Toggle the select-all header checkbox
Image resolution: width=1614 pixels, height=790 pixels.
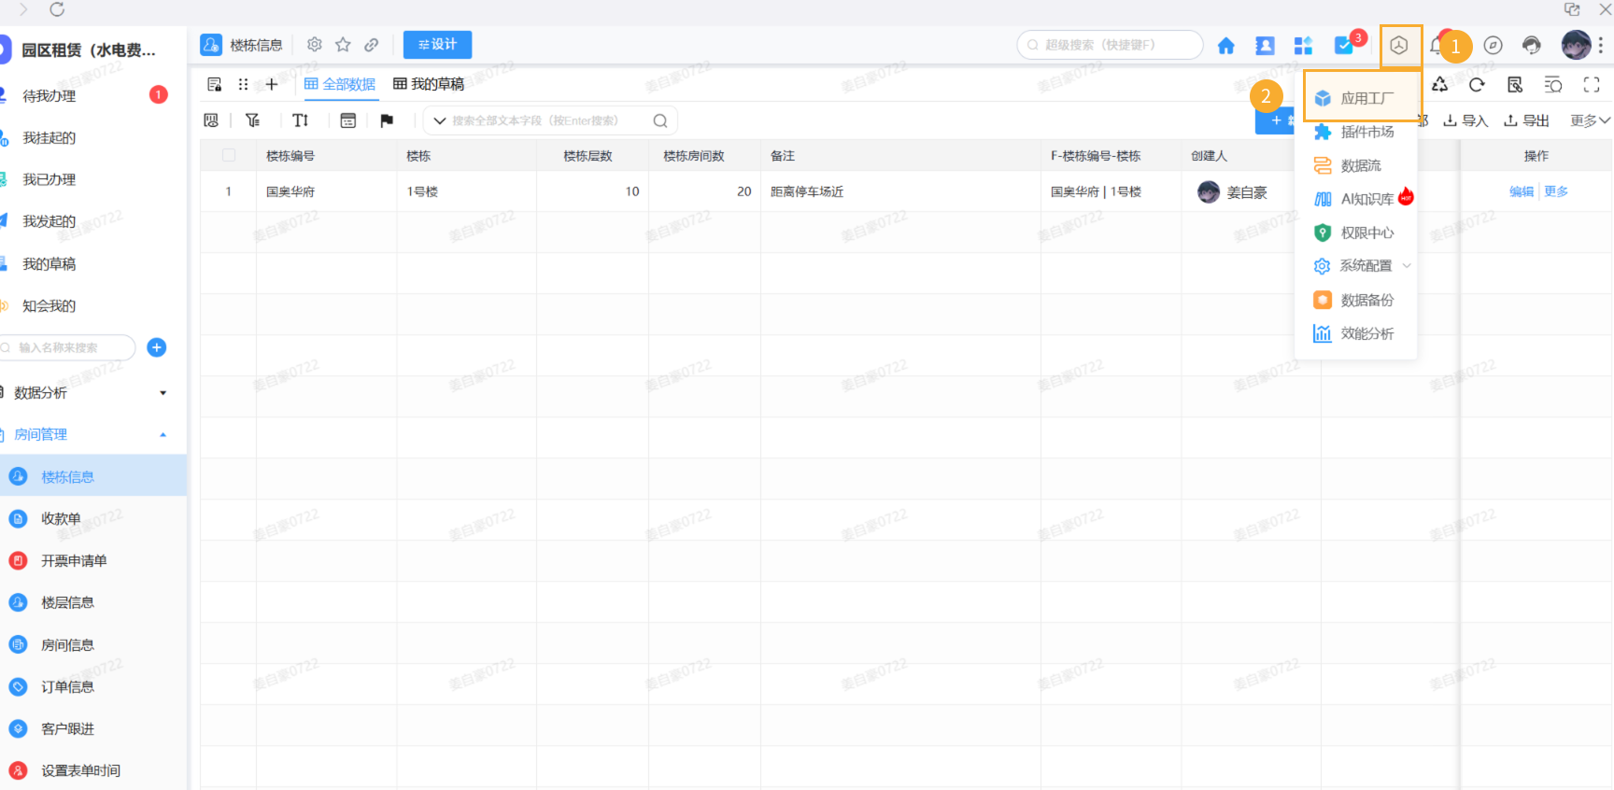pos(229,155)
